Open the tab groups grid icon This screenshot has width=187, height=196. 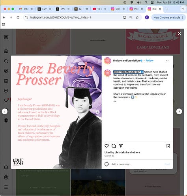point(4,24)
